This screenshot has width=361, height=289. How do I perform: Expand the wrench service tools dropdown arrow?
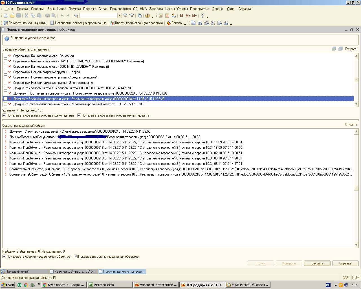coord(208,17)
